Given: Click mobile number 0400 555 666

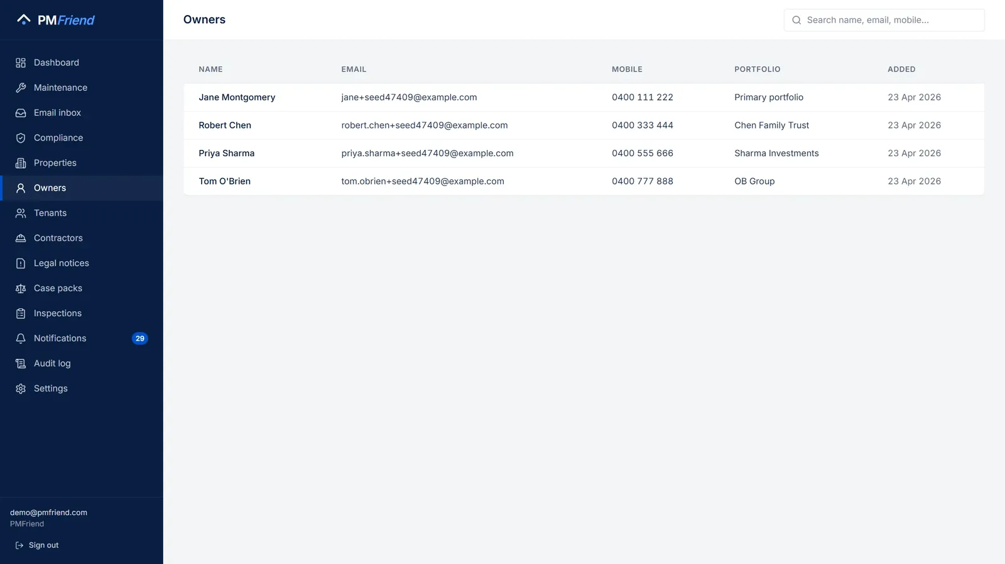Looking at the screenshot, I should tap(643, 153).
